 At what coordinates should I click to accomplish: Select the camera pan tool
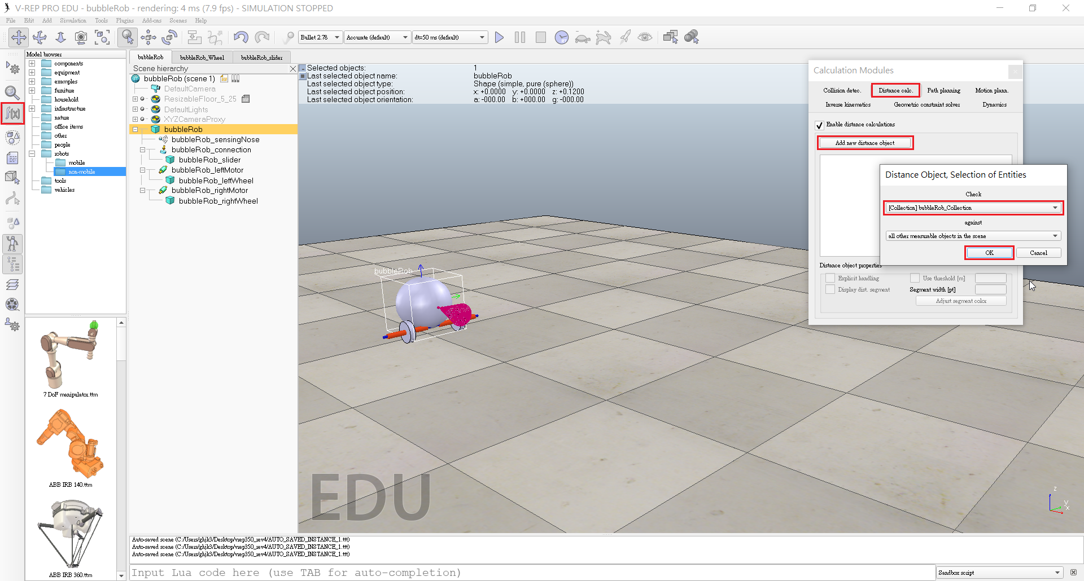point(19,38)
